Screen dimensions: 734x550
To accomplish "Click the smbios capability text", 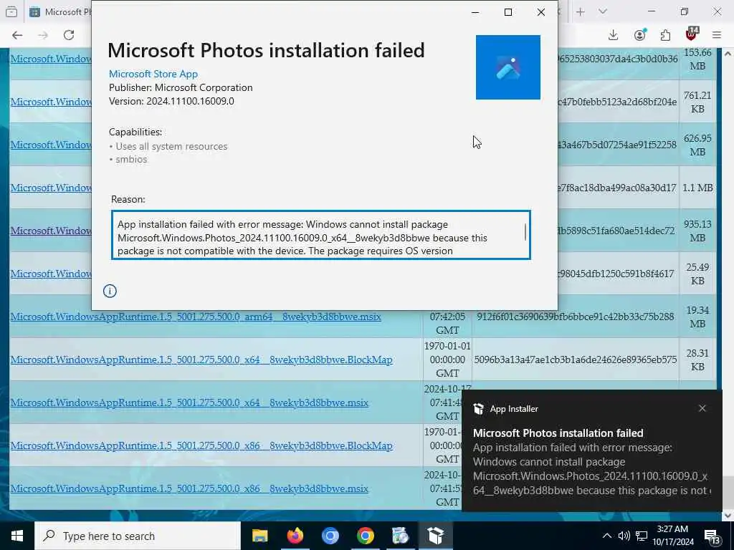I will click(131, 160).
